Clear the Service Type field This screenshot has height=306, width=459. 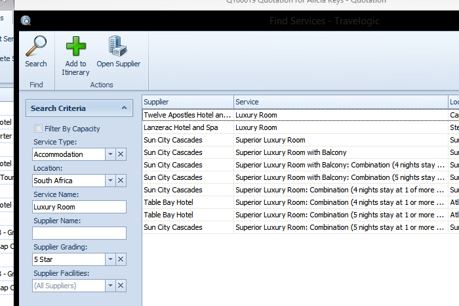click(x=121, y=154)
